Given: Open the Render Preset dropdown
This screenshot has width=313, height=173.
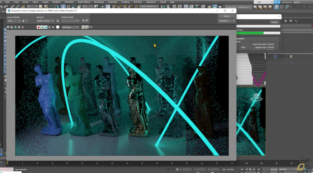Looking at the screenshot, I should coord(70,21).
